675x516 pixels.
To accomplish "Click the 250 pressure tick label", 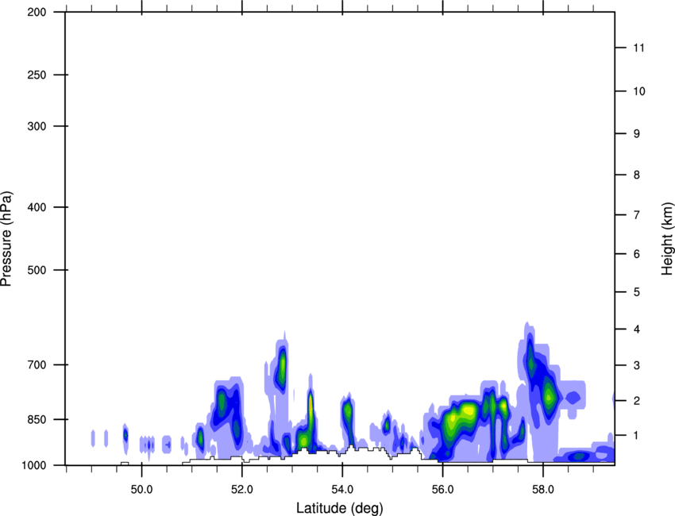I will pyautogui.click(x=37, y=75).
